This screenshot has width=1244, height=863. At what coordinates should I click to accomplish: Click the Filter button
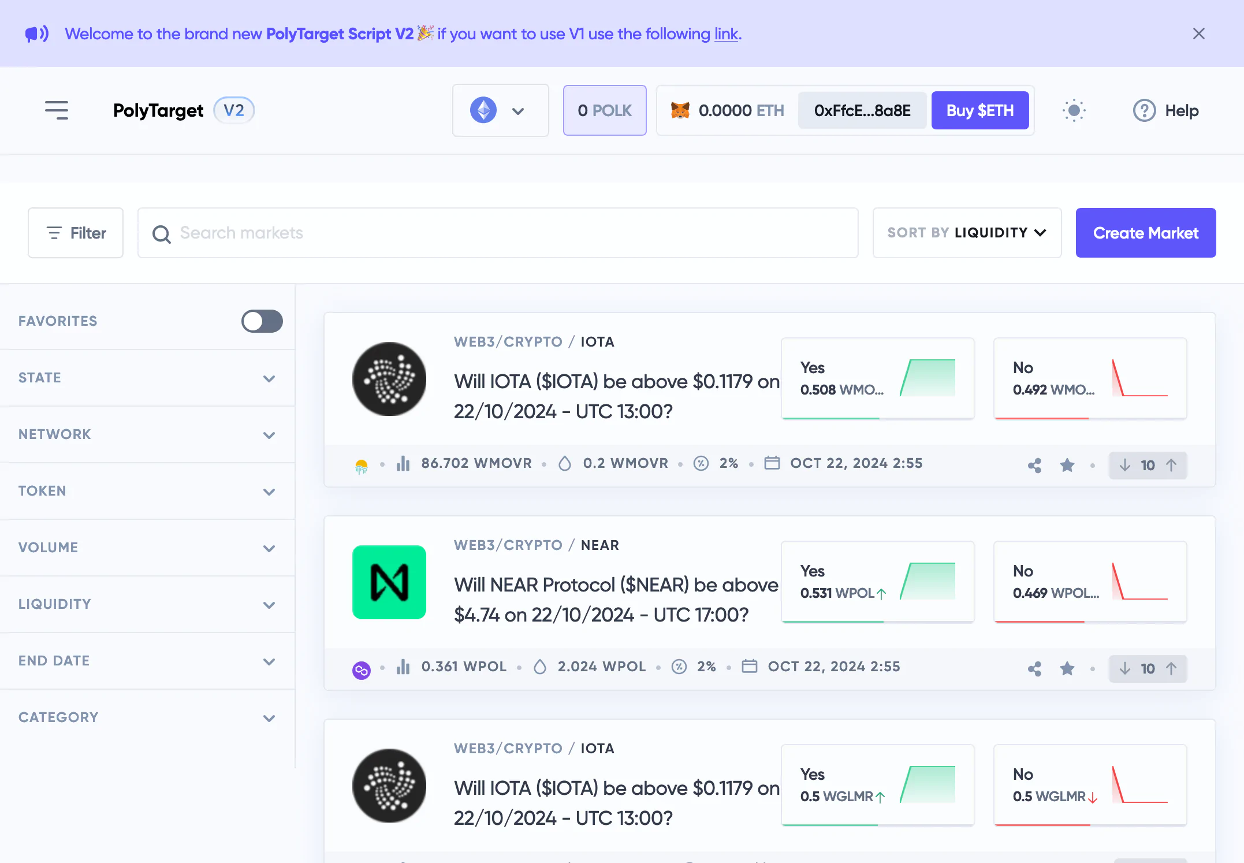point(76,233)
